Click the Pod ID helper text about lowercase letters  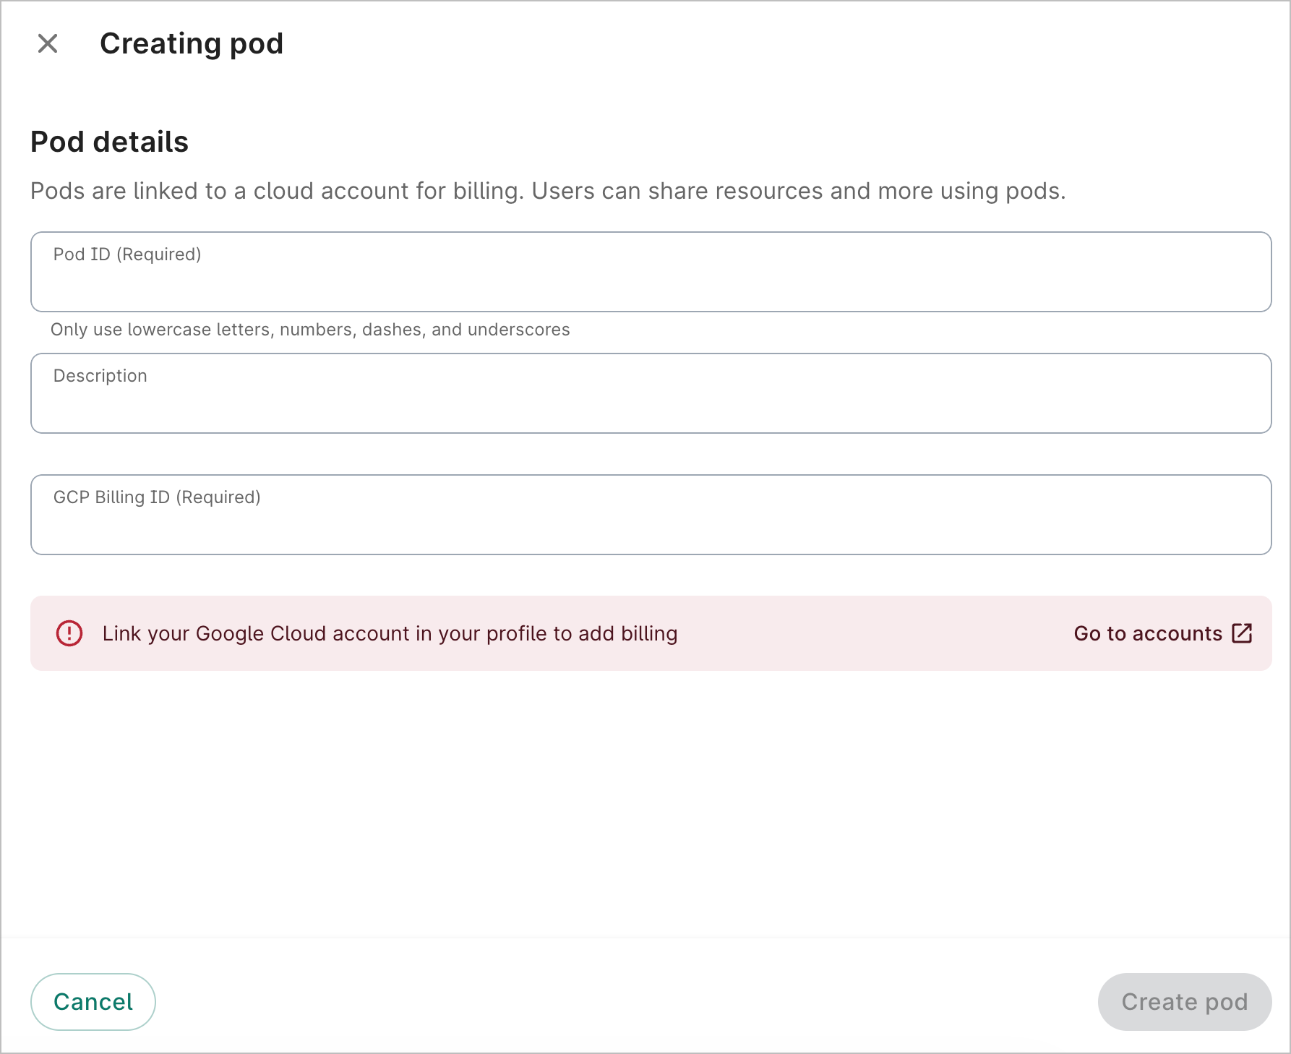pos(309,329)
